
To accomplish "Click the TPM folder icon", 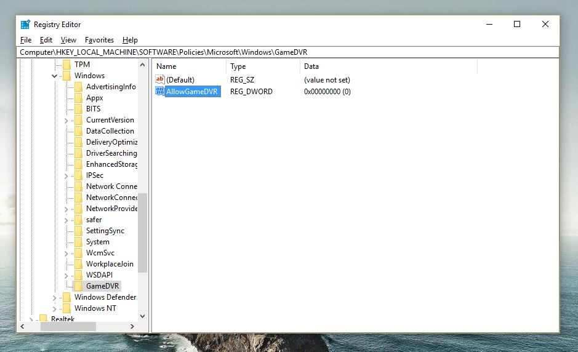I will tap(66, 65).
